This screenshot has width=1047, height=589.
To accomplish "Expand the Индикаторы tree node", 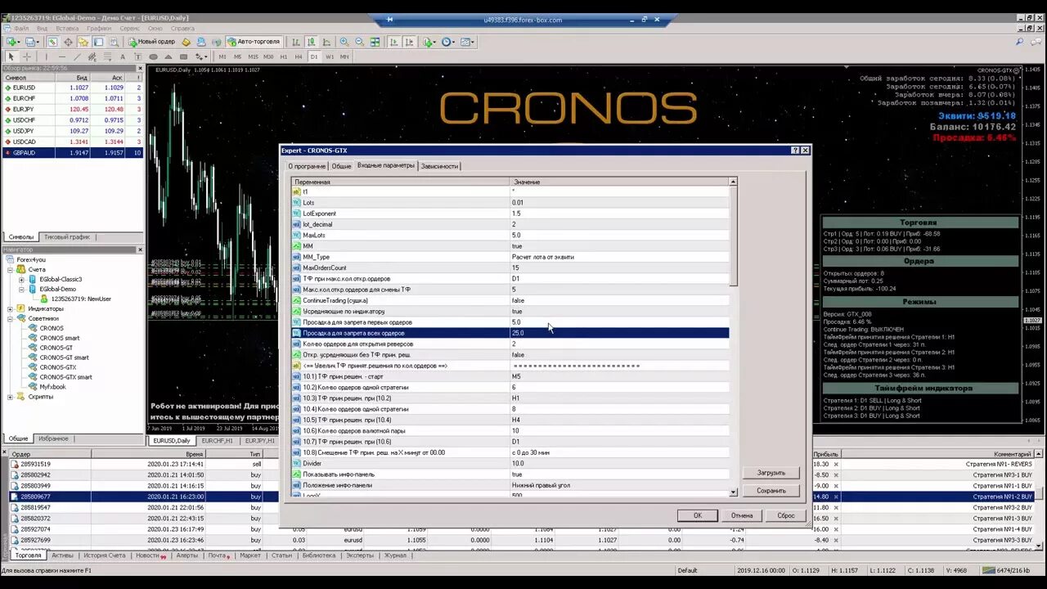I will 10,308.
